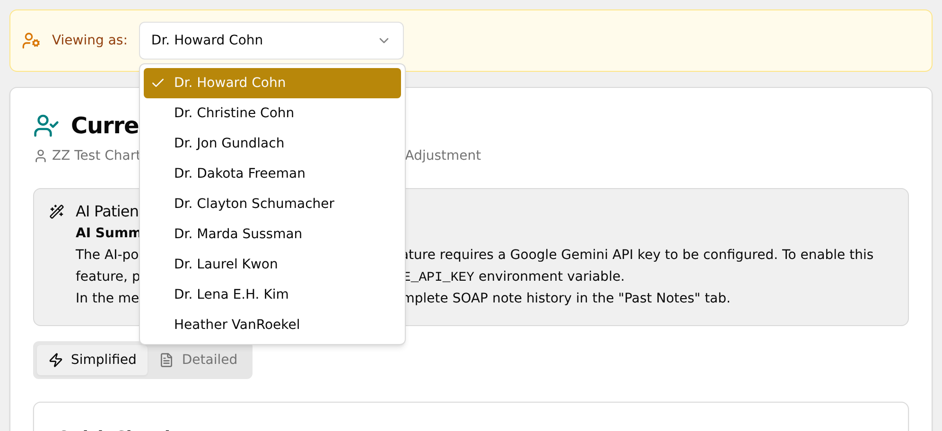Open the Viewing as provider dropdown
The width and height of the screenshot is (942, 431).
click(271, 41)
